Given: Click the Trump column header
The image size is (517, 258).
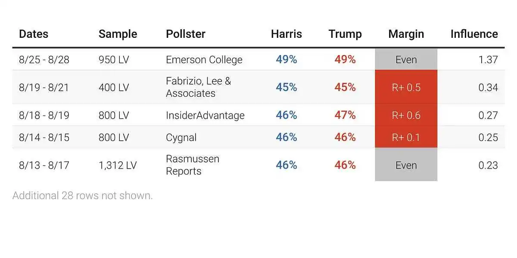Looking at the screenshot, I should 345,34.
